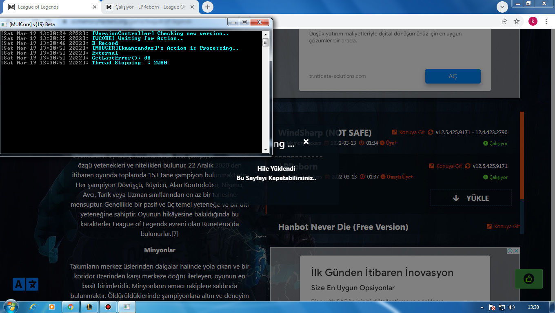Launch Internet Explorer from the taskbar

(33, 307)
